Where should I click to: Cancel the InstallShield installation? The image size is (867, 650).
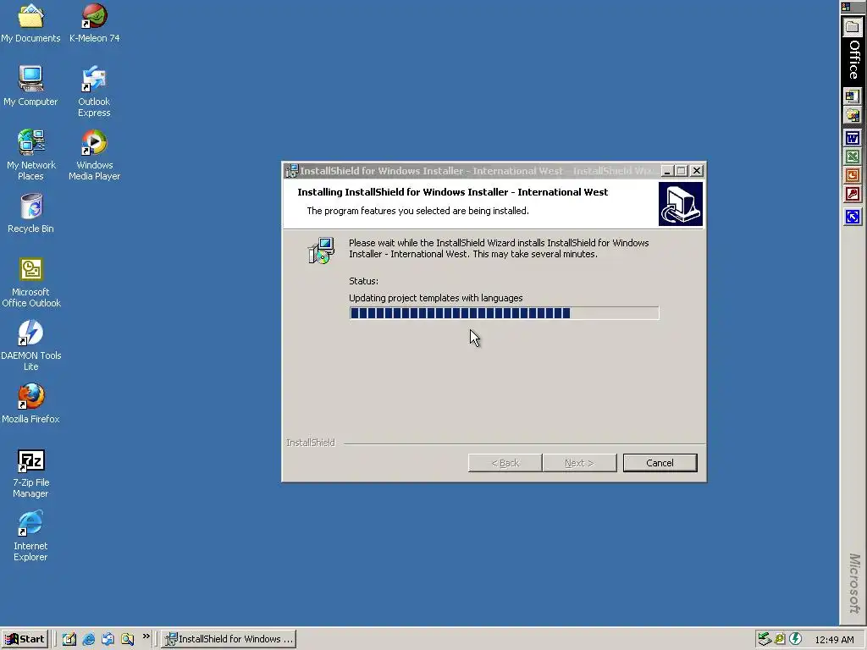tap(660, 463)
